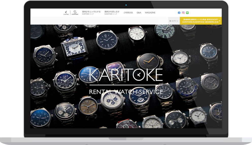
Task: Click the KARITOKE hero title
Action: 126,75
